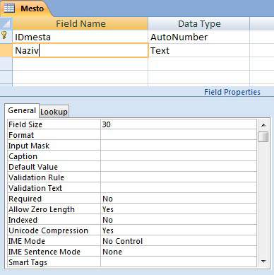Open the Unicode Compression Yes value
This screenshot has width=274, height=275.
point(179,230)
